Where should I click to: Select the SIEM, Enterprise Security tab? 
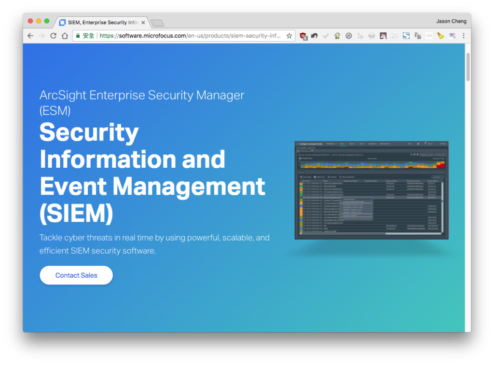(103, 22)
